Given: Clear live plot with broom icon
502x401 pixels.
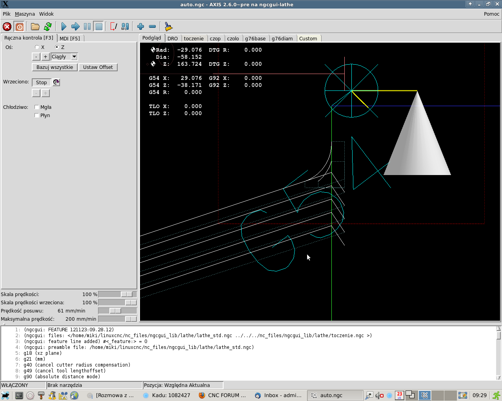Looking at the screenshot, I should (x=168, y=27).
